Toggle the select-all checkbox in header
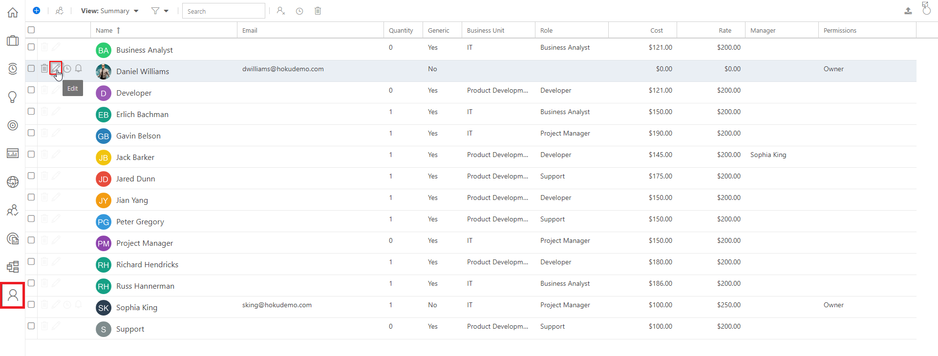The width and height of the screenshot is (938, 356). pyautogui.click(x=31, y=30)
